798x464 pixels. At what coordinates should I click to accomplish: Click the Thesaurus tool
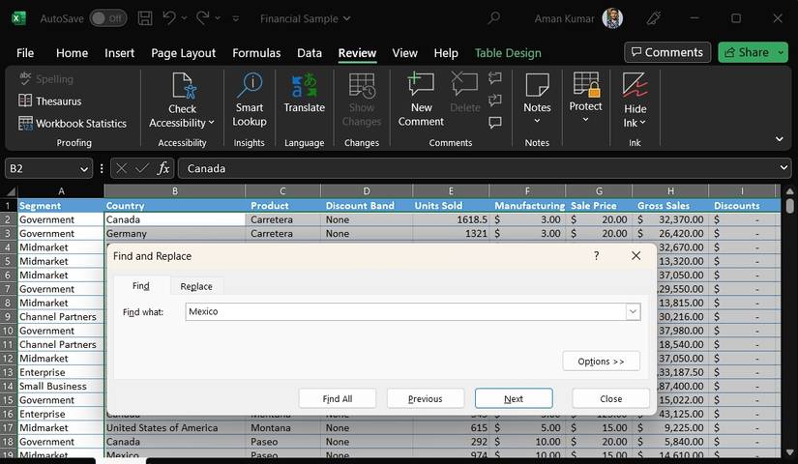[50, 101]
